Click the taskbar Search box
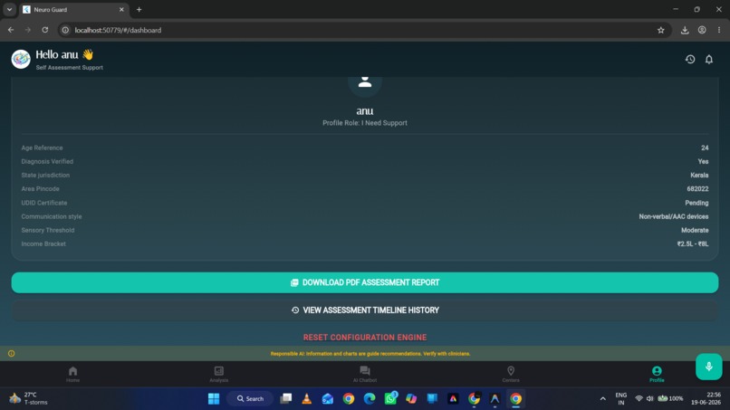Image resolution: width=730 pixels, height=410 pixels. click(250, 398)
